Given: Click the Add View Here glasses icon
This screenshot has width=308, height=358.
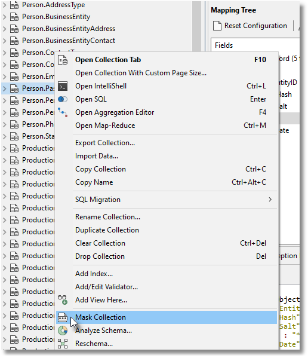Looking at the screenshot, I should point(63,300).
